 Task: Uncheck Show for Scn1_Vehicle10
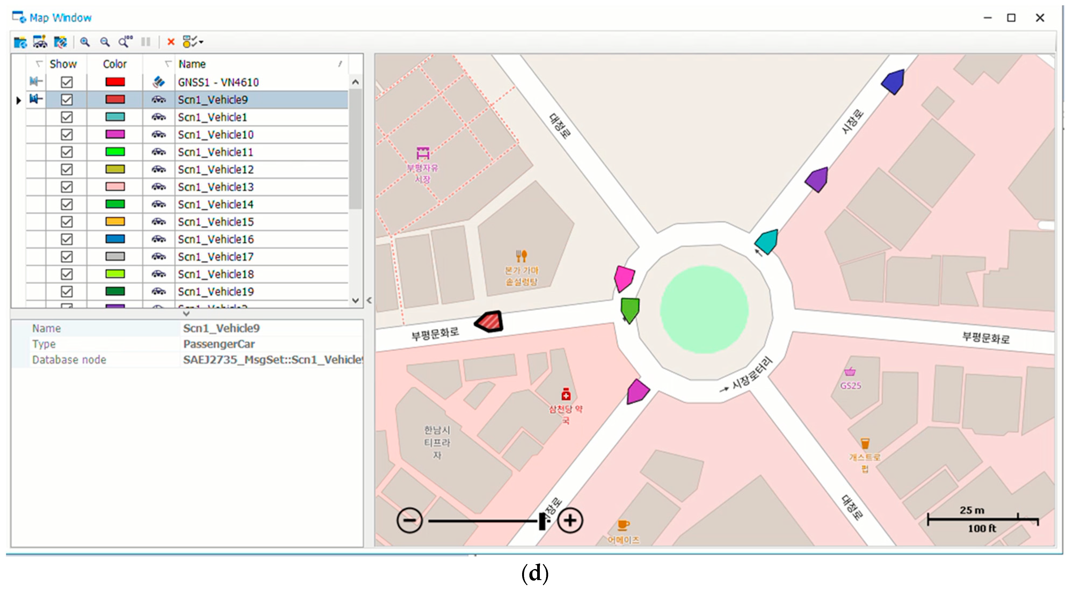67,135
